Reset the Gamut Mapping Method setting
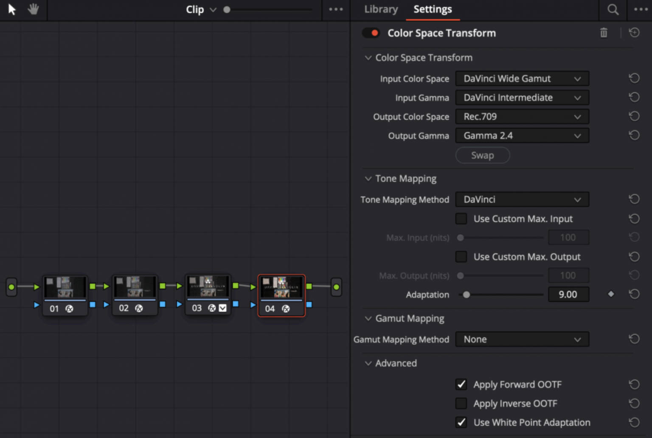This screenshot has width=652, height=438. coord(634,339)
